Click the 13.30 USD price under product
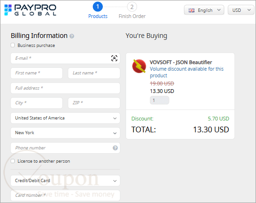 162,91
